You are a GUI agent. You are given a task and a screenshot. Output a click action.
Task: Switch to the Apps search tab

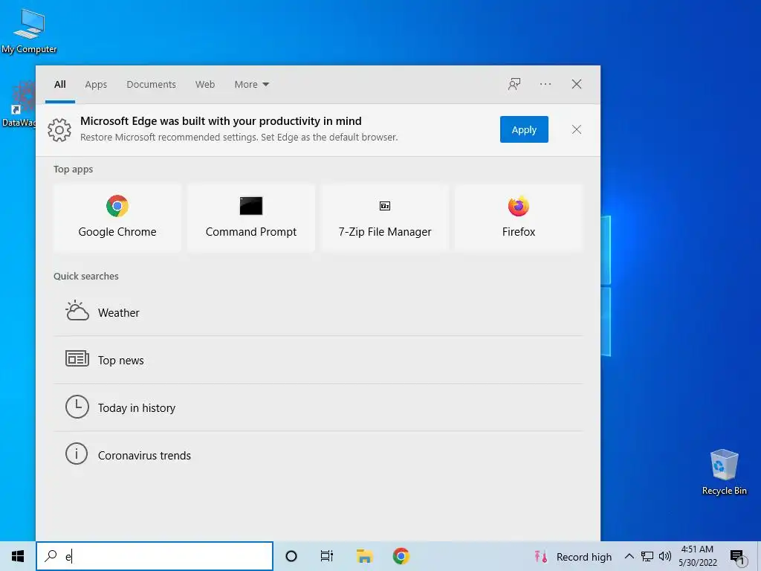click(x=96, y=85)
